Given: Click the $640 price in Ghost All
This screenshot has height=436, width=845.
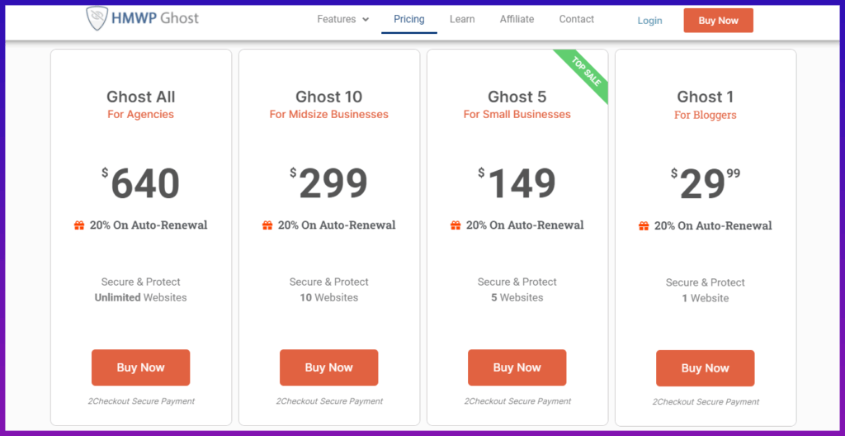Looking at the screenshot, I should coord(142,182).
